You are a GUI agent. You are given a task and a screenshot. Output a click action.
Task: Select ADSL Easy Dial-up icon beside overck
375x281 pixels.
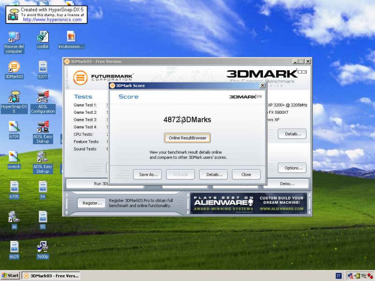[43, 162]
